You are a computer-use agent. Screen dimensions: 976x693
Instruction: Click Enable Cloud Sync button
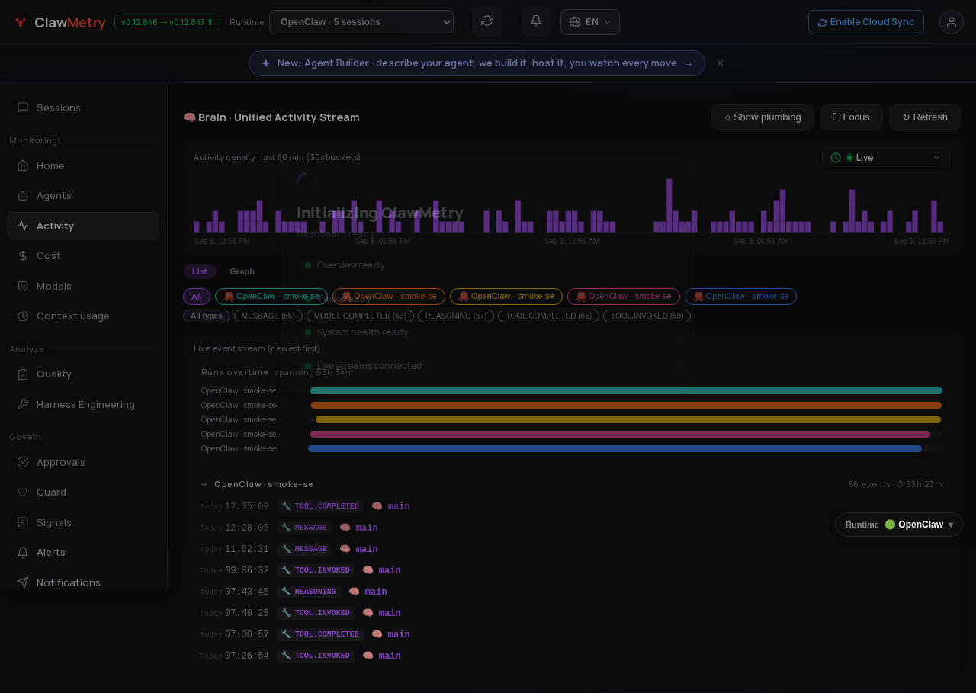point(866,22)
